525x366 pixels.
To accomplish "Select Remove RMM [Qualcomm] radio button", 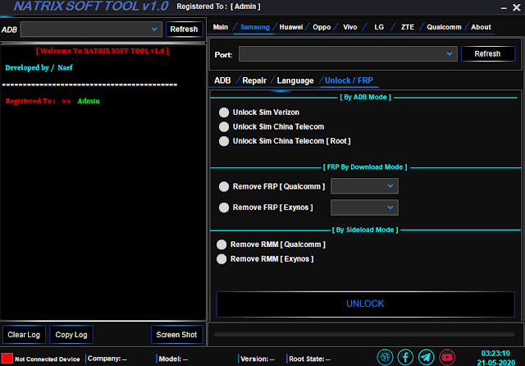I will [221, 245].
